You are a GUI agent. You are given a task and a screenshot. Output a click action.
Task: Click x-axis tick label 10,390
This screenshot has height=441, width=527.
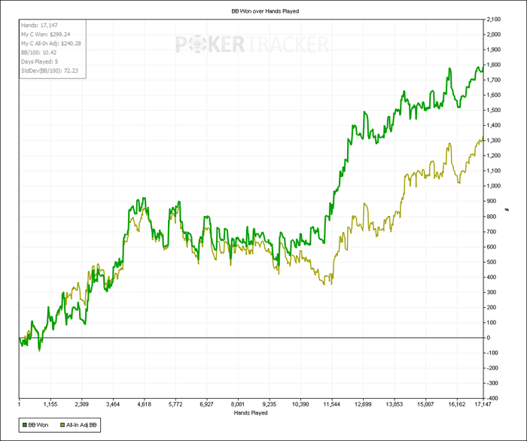[x=300, y=404]
